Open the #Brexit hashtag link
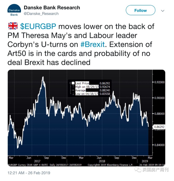This screenshot has height=181, width=174. point(93,44)
